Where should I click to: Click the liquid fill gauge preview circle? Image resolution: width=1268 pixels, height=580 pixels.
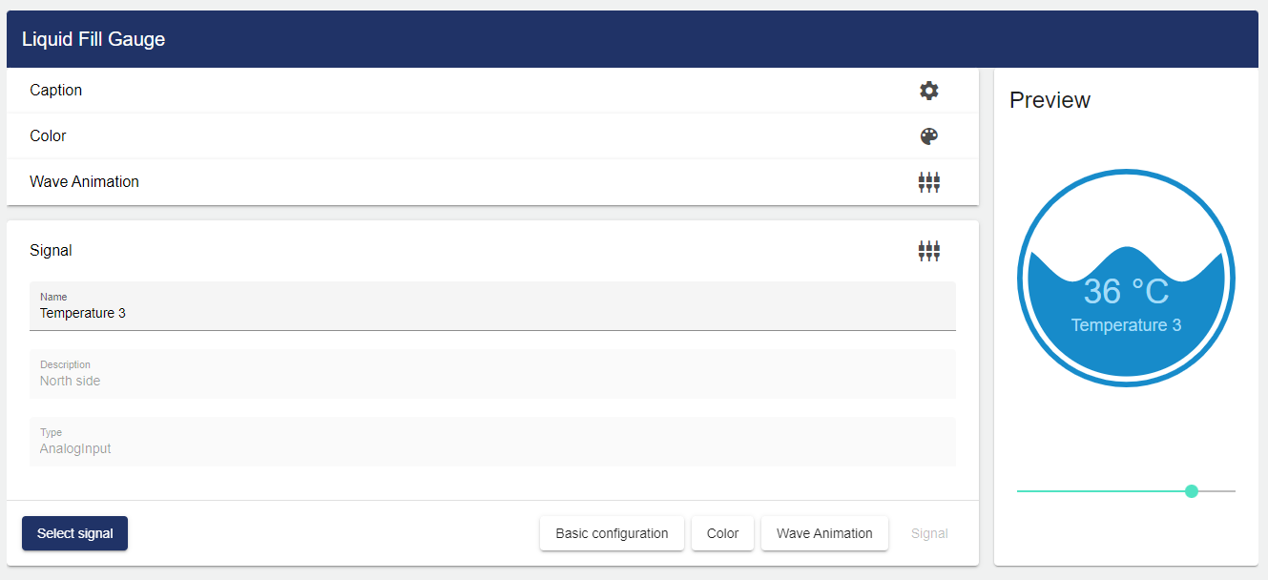[1126, 278]
